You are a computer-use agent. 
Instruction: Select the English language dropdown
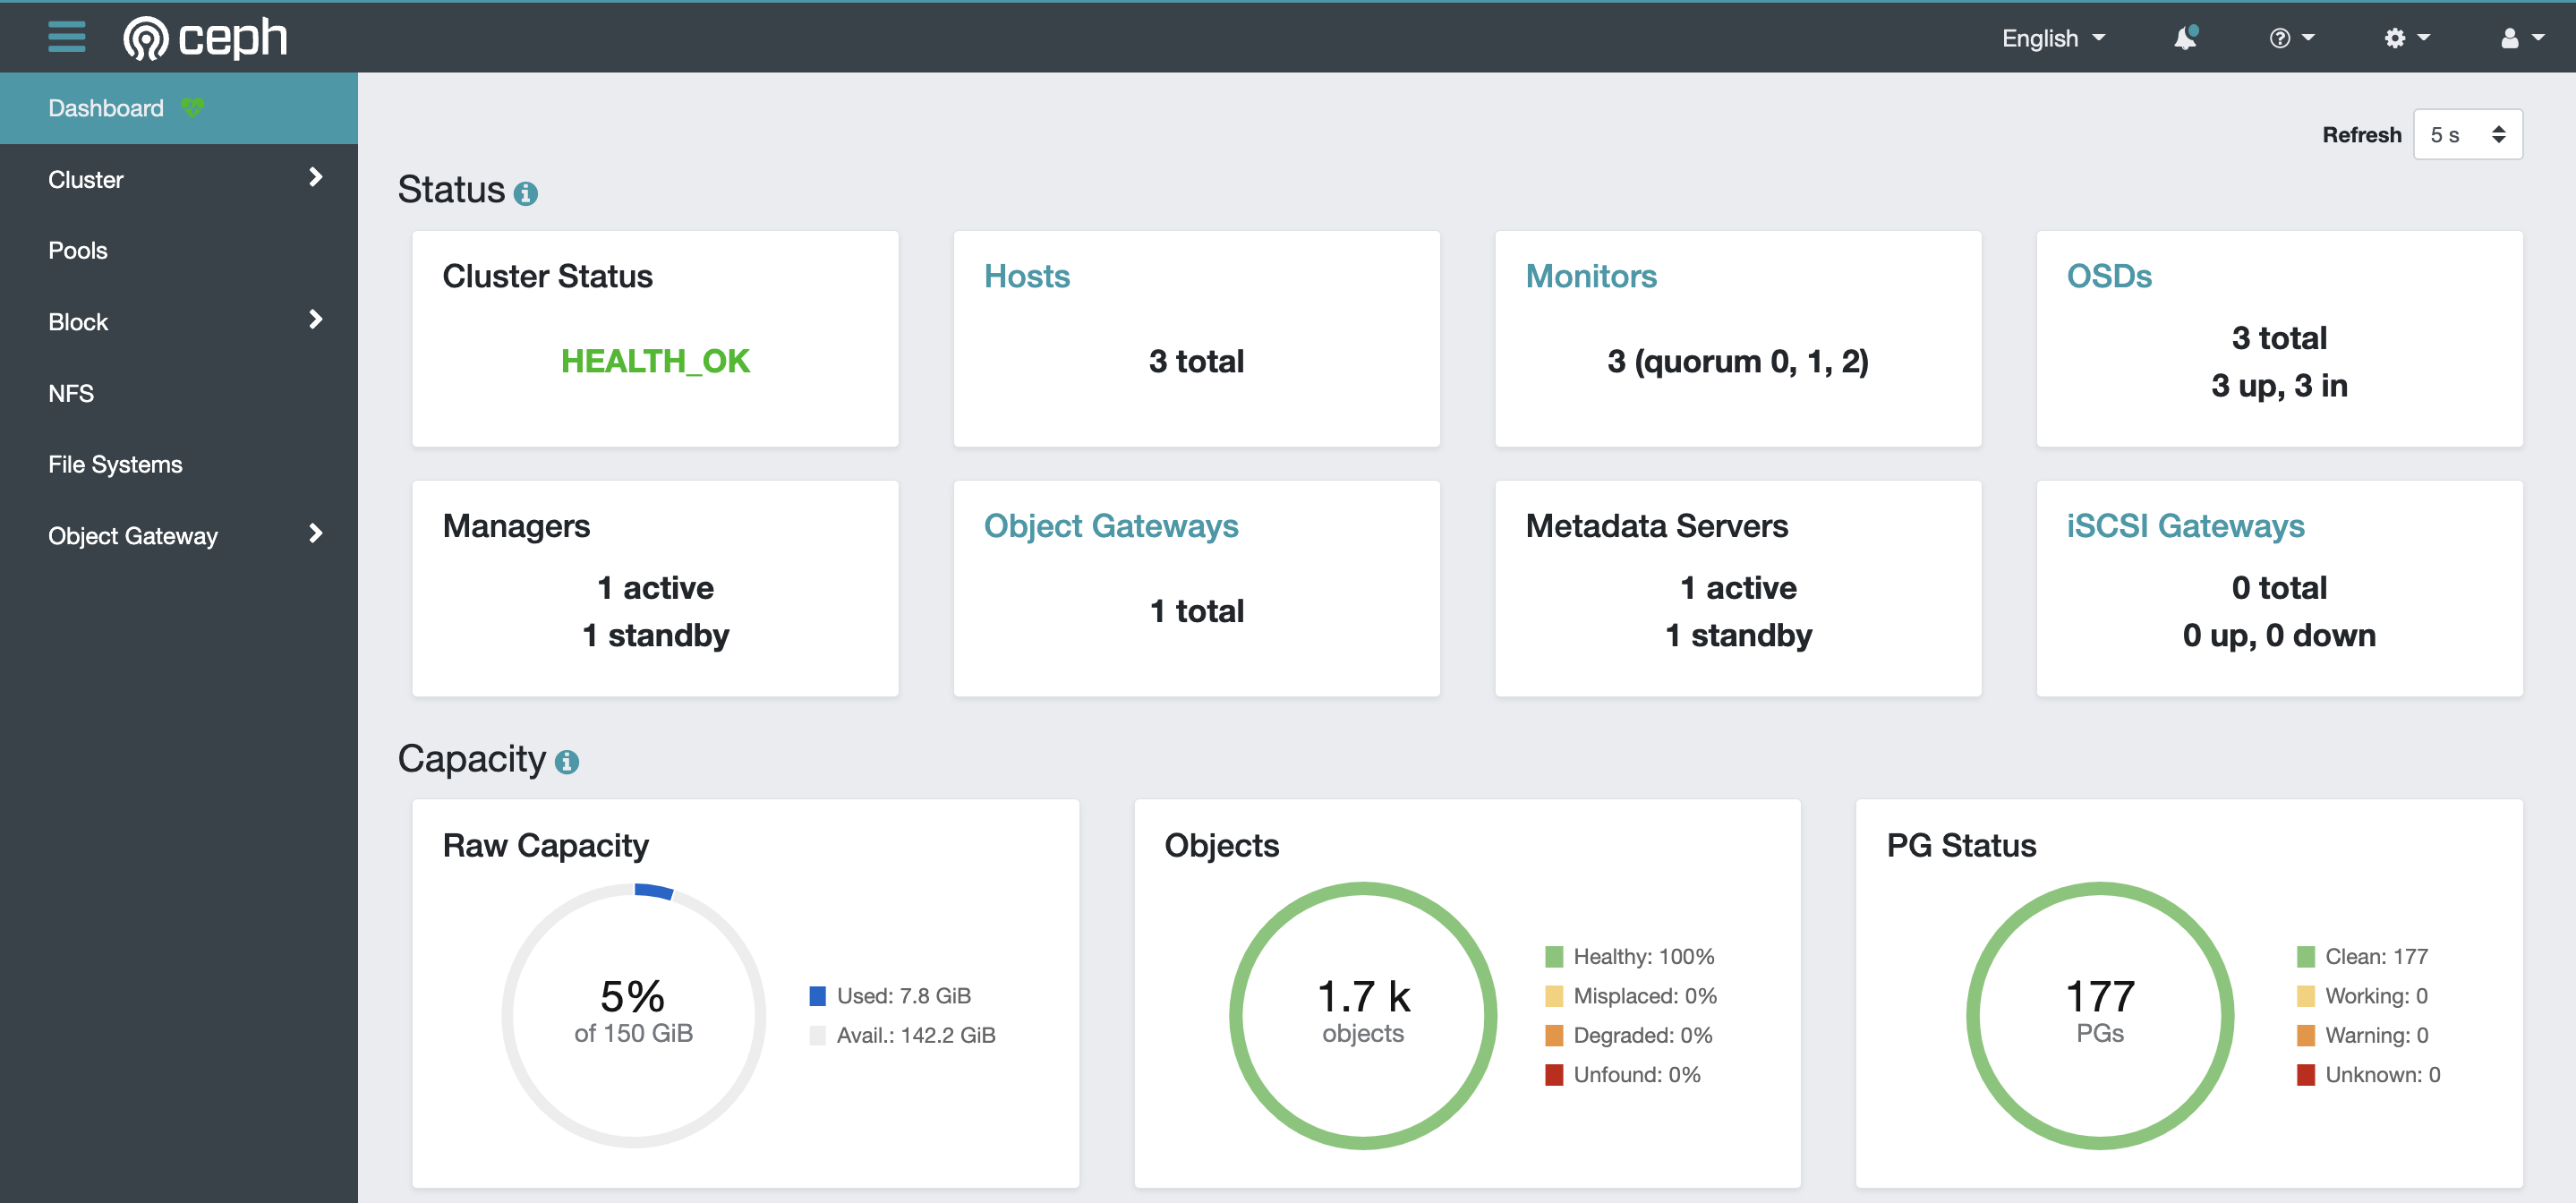[2051, 36]
